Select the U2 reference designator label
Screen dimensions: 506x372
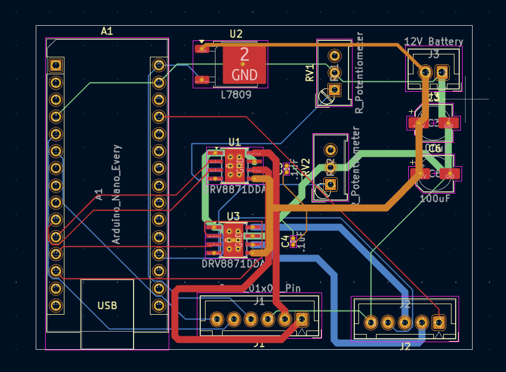pyautogui.click(x=235, y=34)
